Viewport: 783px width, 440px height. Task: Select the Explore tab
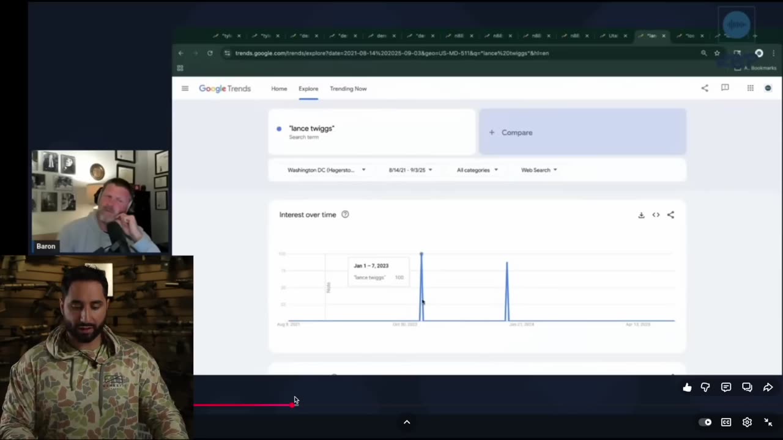(308, 89)
